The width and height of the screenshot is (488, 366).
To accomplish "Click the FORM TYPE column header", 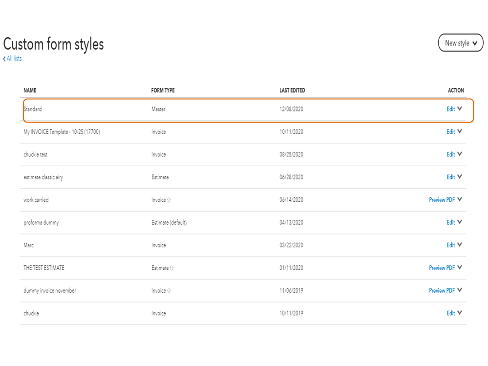I will [163, 90].
